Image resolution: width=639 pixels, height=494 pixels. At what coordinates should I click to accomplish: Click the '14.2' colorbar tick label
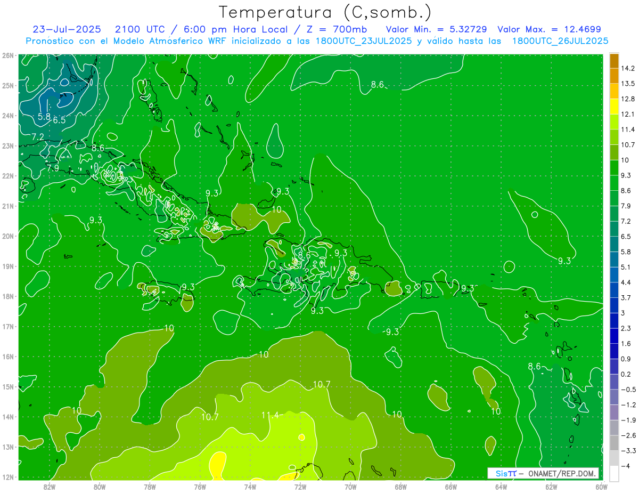pos(628,68)
